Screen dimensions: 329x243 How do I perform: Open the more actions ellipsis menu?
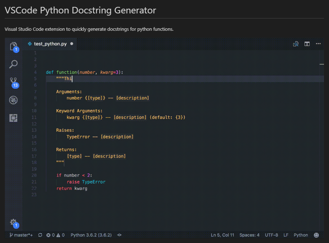click(x=318, y=44)
